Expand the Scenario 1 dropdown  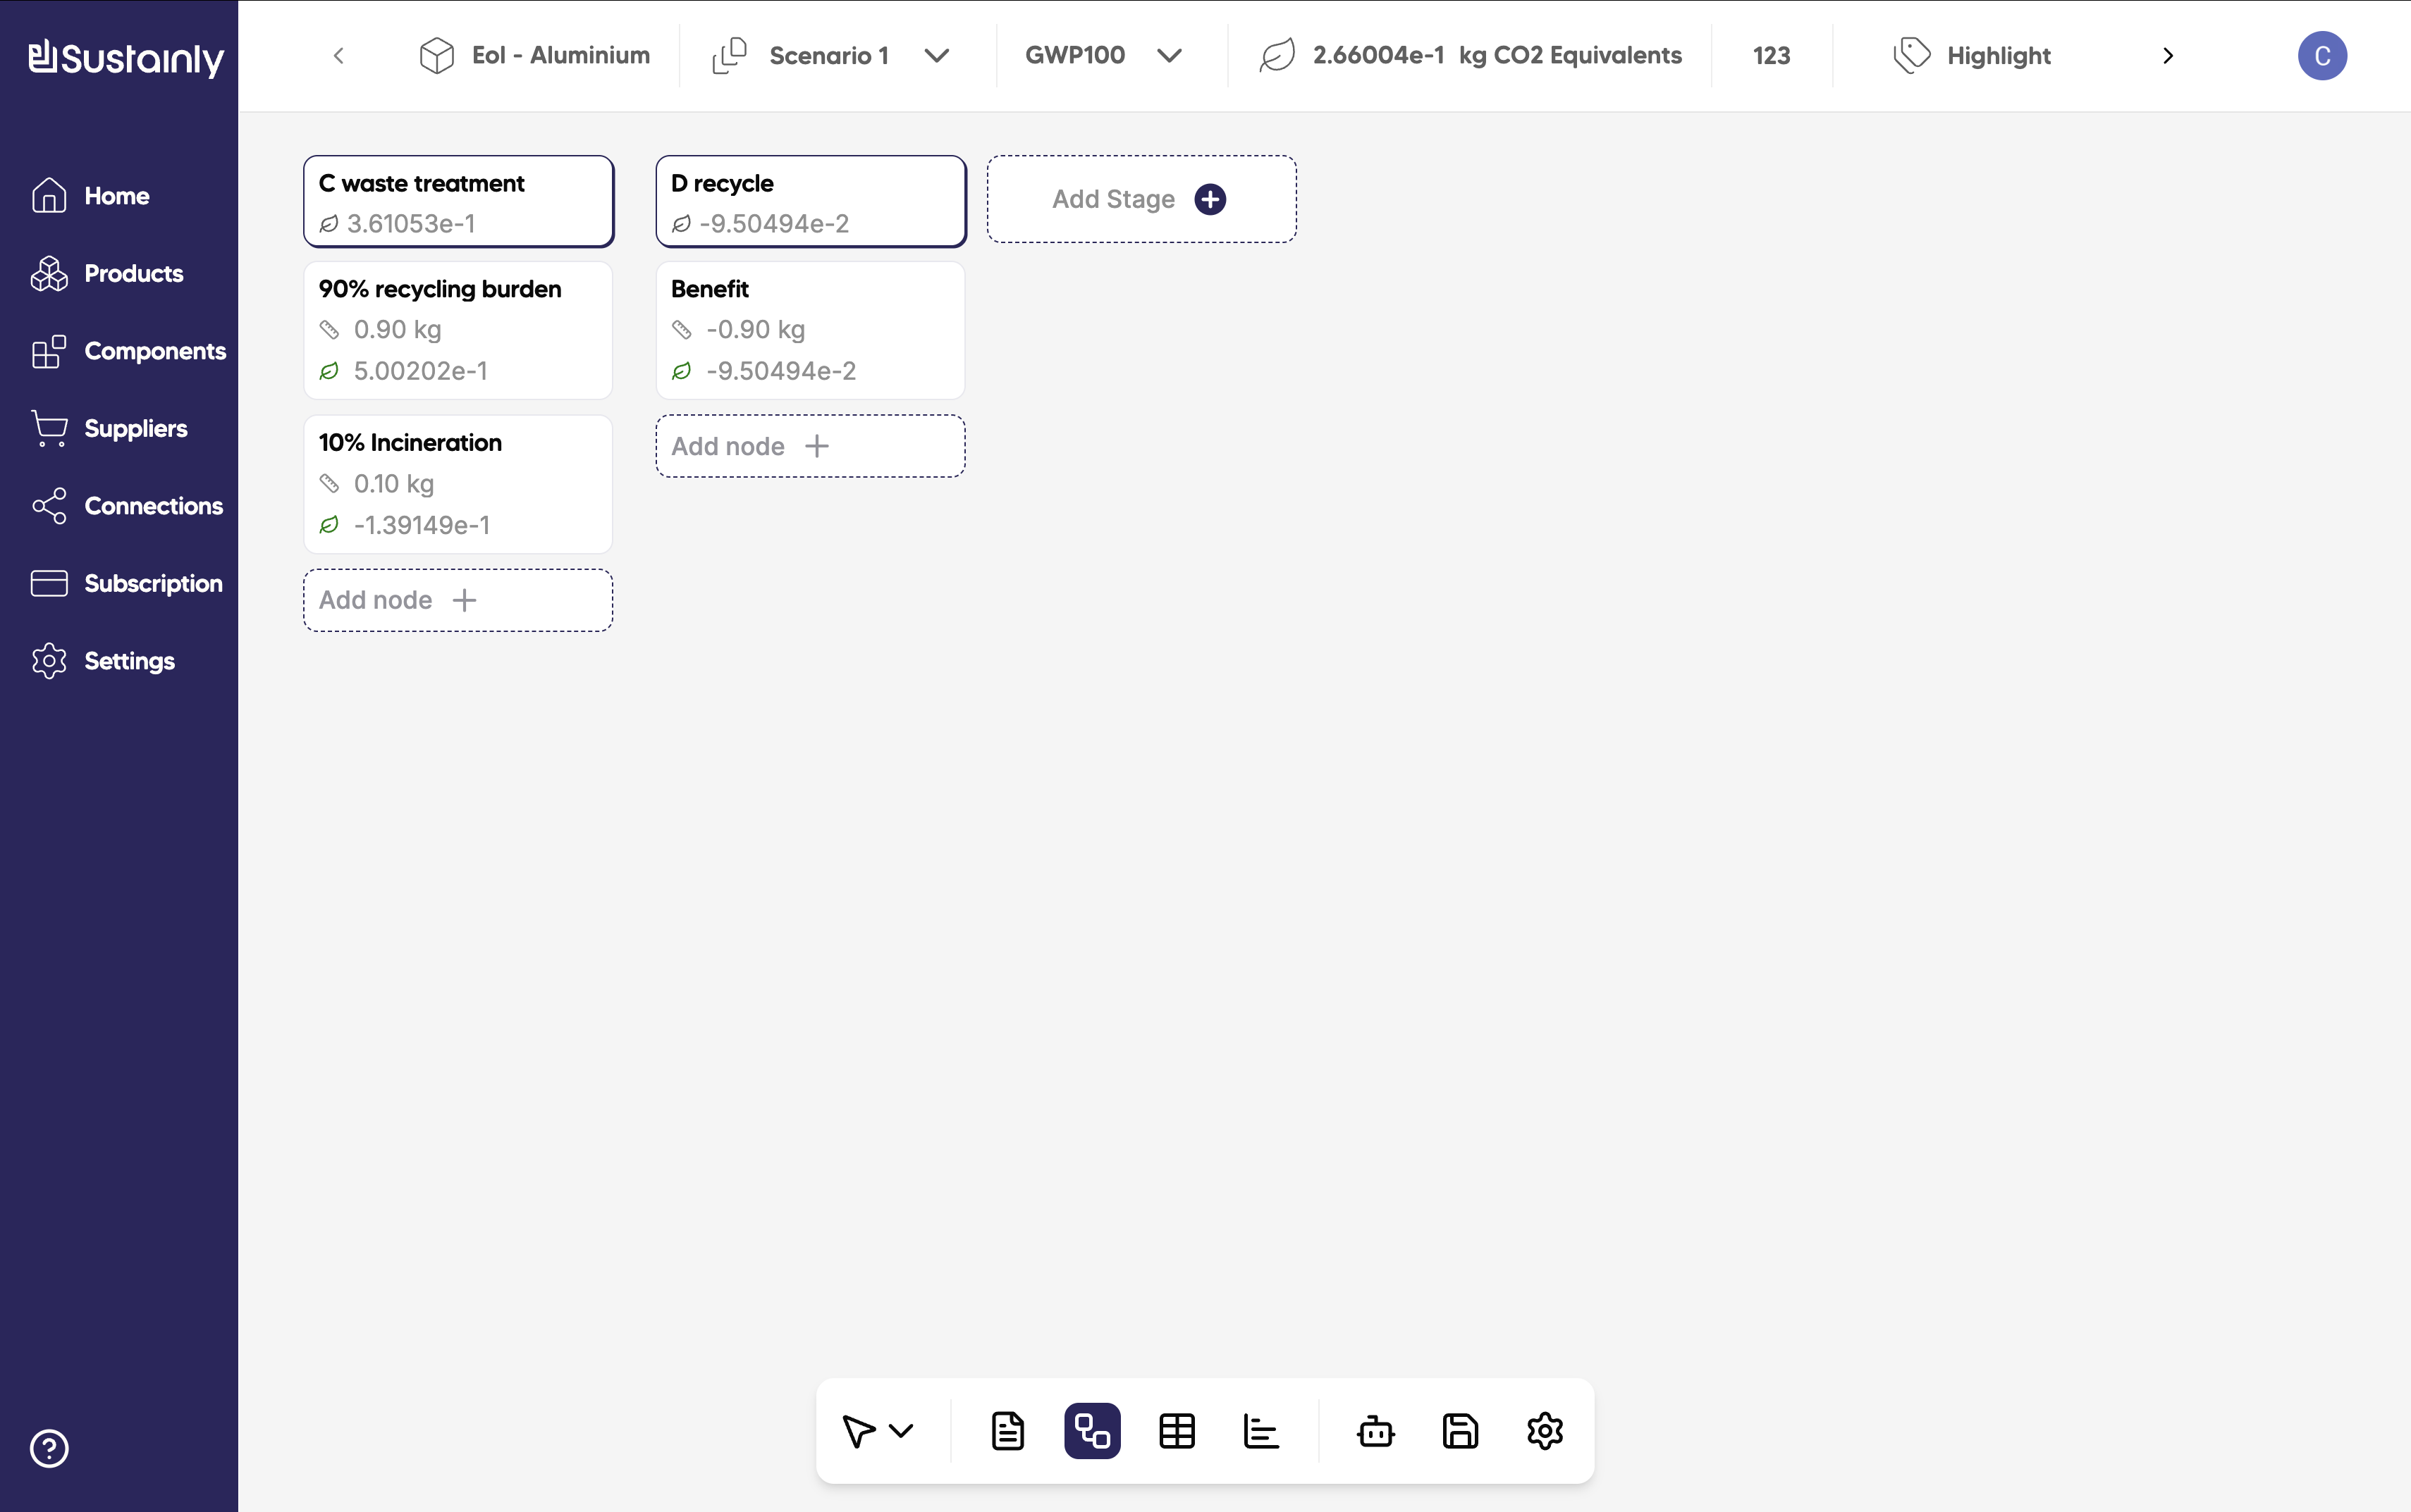[x=936, y=56]
